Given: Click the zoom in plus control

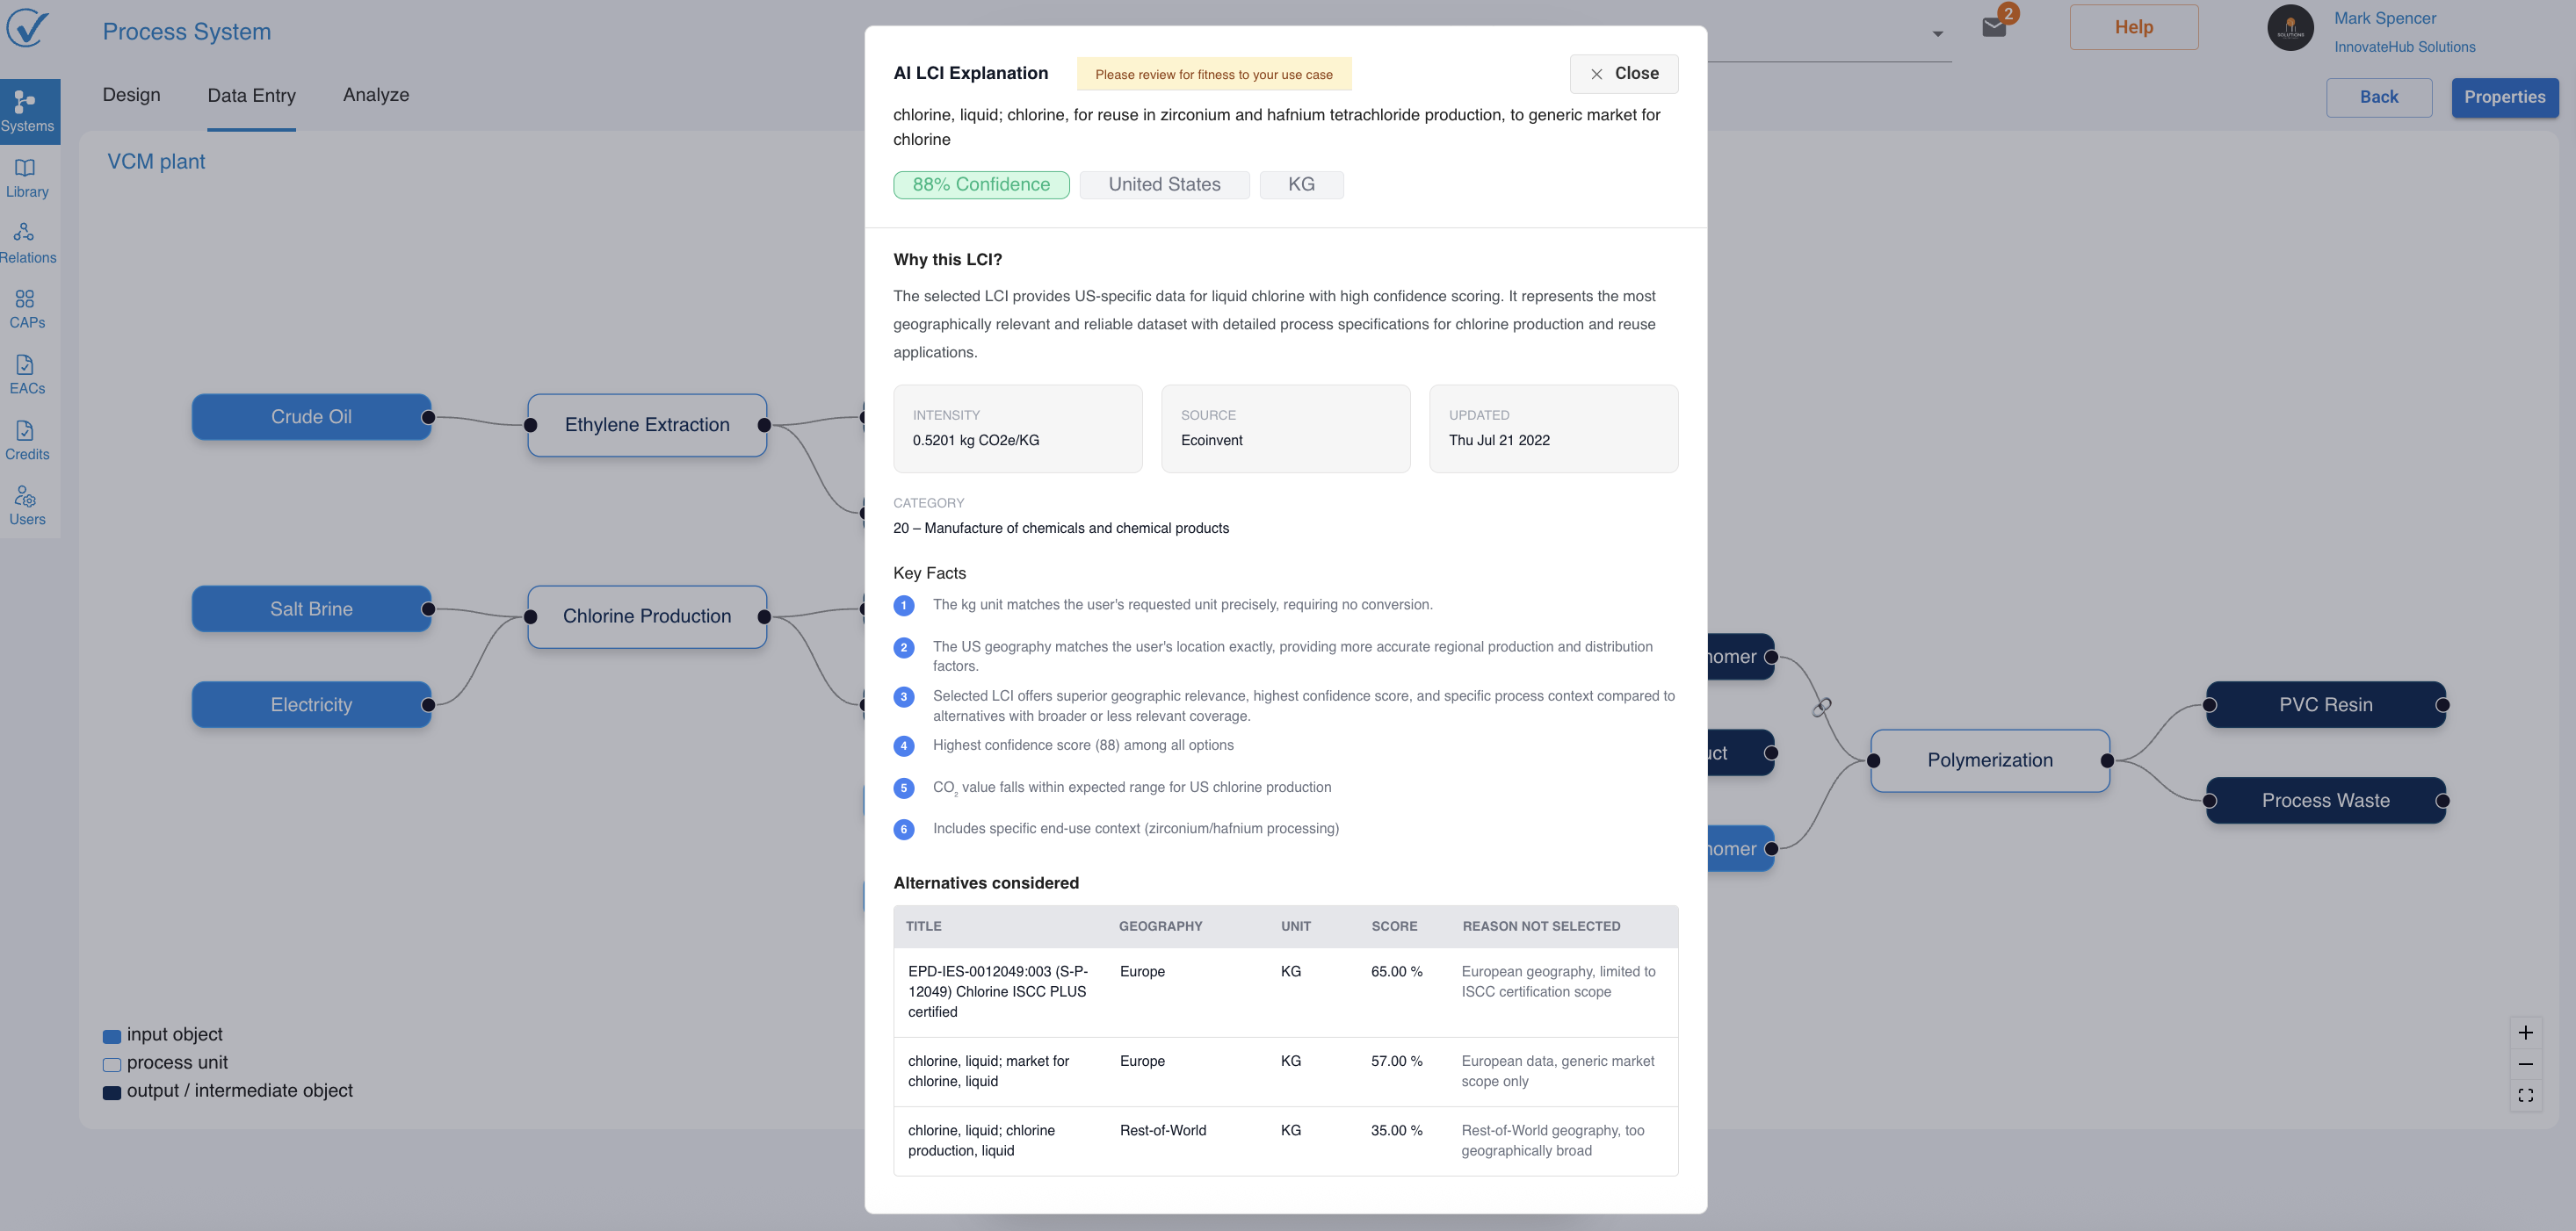Looking at the screenshot, I should [2525, 1033].
